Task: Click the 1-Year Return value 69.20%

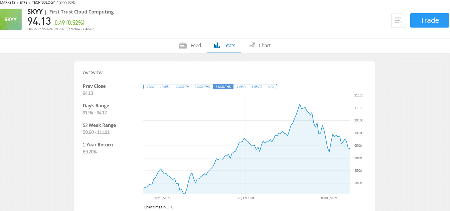Action: pyautogui.click(x=90, y=152)
